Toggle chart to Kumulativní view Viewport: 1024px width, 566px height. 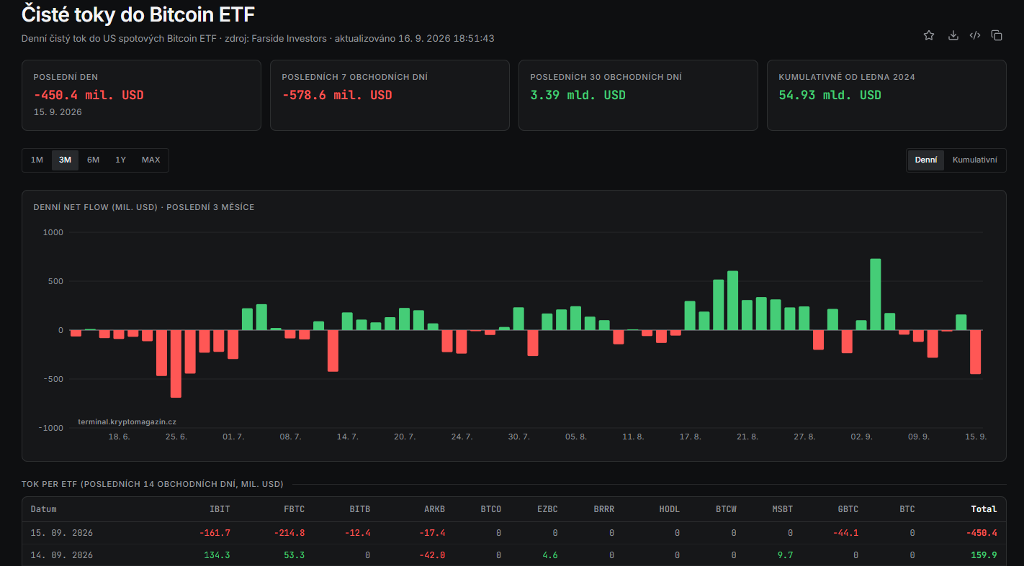974,160
